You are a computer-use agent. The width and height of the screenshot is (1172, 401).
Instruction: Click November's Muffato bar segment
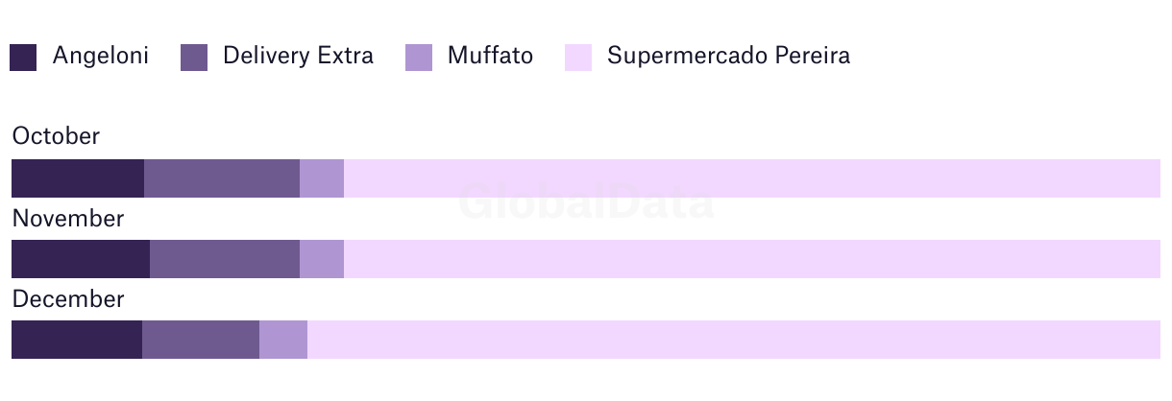click(x=322, y=259)
